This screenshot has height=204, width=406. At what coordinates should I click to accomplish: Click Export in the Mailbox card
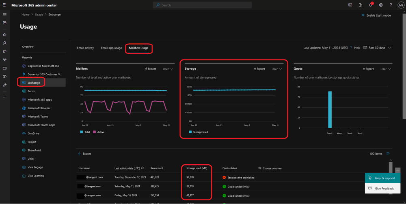151,69
